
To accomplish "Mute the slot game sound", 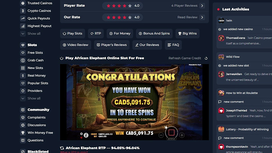I will click(81, 137).
